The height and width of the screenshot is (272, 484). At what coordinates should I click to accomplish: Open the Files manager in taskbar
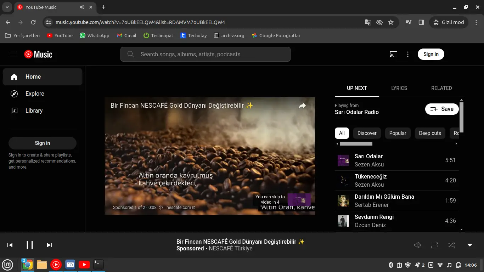42,265
